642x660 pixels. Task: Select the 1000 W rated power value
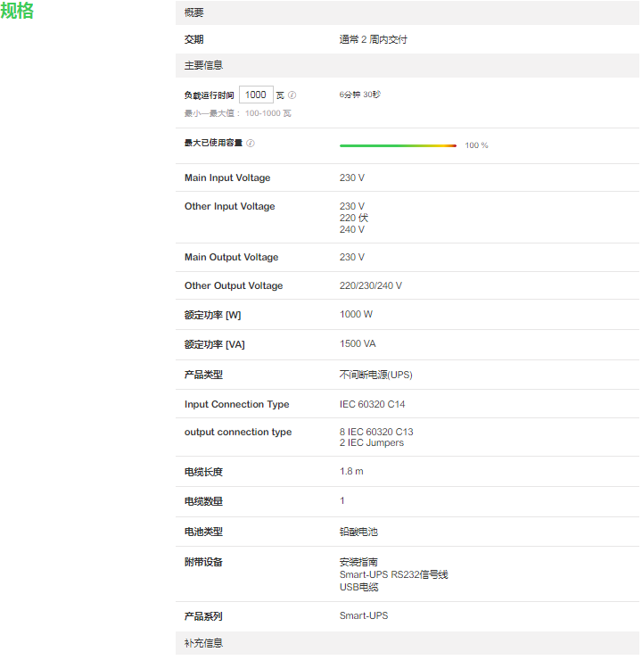pos(356,314)
